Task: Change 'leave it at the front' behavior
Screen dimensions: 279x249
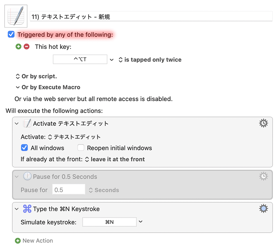Action: click(x=115, y=159)
